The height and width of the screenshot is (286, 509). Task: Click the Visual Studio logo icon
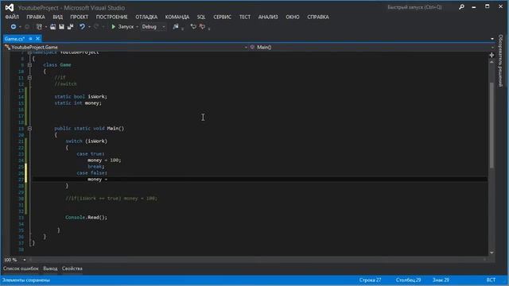(10, 7)
